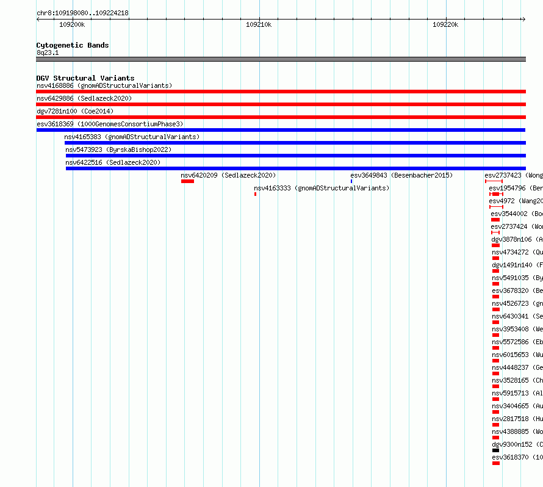Open the dgv7281n100 Coe2014 variant

[x=75, y=111]
